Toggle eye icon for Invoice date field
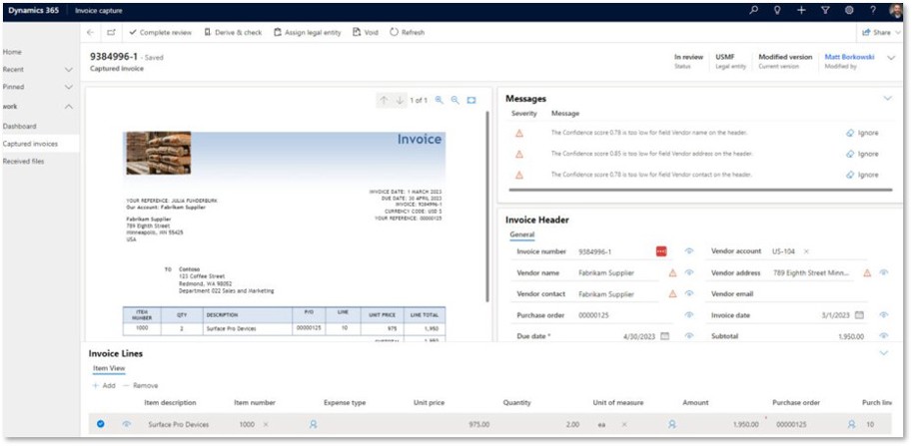The height and width of the screenshot is (446, 912). click(x=883, y=315)
